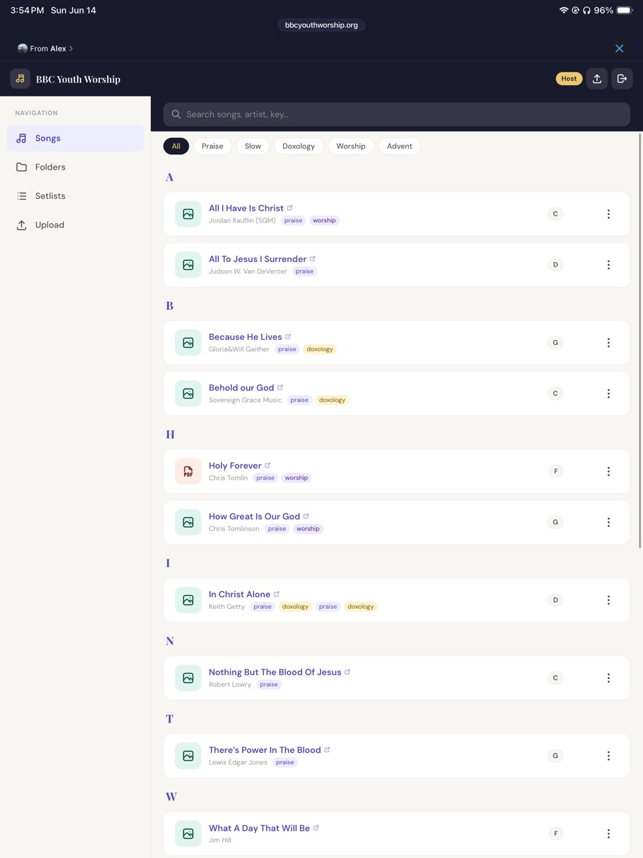This screenshot has width=643, height=858.
Task: Click the share upload icon in header
Action: 597,78
